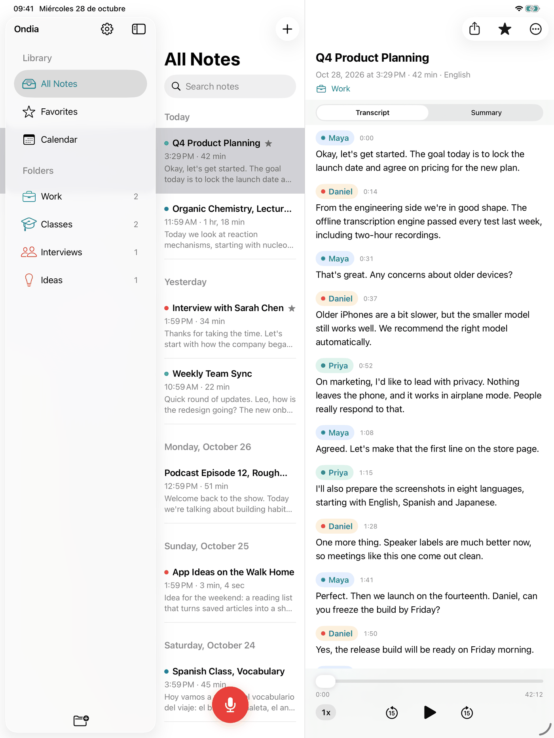554x738 pixels.
Task: Tap the star on Q4 Product Planning row
Action: (268, 143)
